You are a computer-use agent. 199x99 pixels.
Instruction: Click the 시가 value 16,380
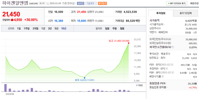(x=59, y=21)
